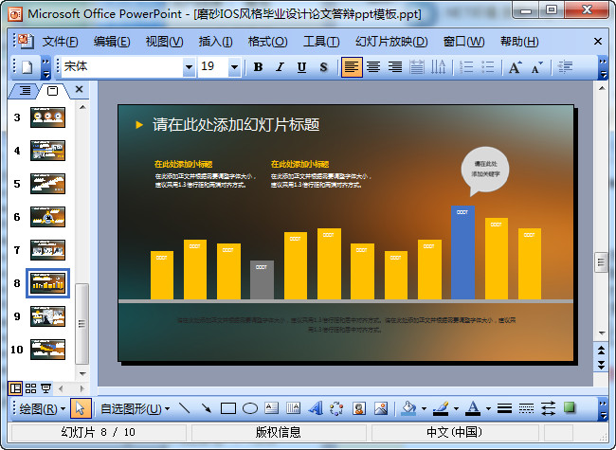Select Center alignment
This screenshot has width=616, height=450.
[x=373, y=67]
